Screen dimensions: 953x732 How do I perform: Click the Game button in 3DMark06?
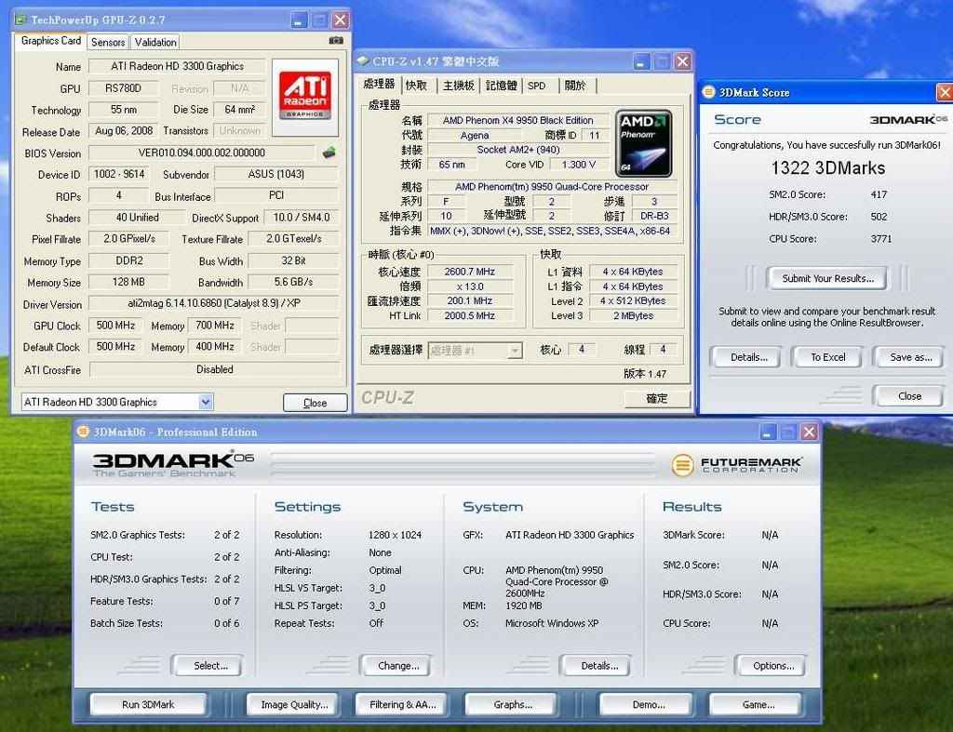point(758,705)
